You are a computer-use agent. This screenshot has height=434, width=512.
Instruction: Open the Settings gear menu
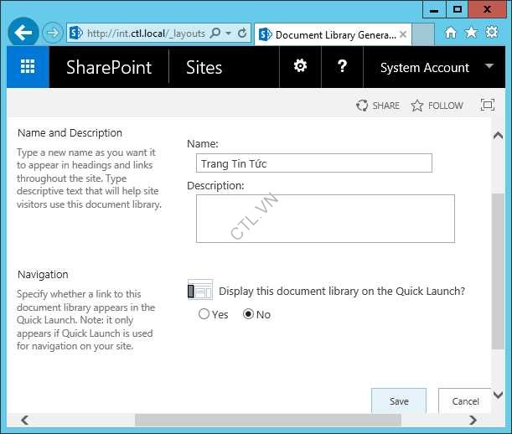tap(300, 67)
